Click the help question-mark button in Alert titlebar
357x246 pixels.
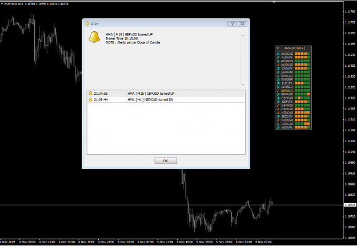coord(232,24)
